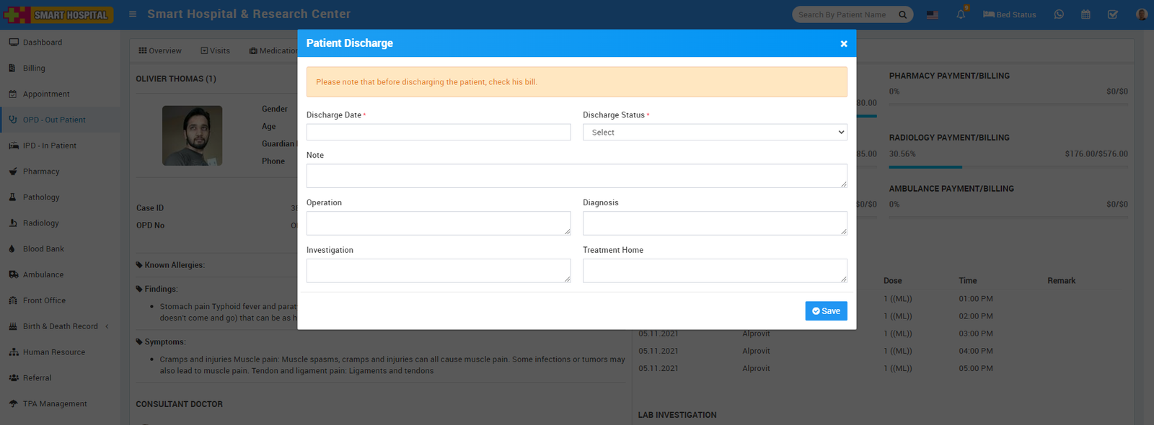This screenshot has width=1154, height=425.
Task: Click the patient photo thumbnail
Action: pyautogui.click(x=192, y=135)
